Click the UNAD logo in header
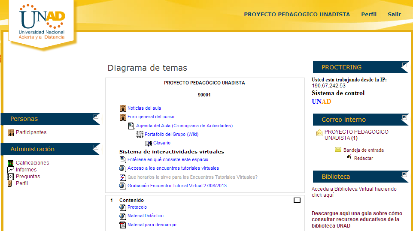 (x=42, y=22)
